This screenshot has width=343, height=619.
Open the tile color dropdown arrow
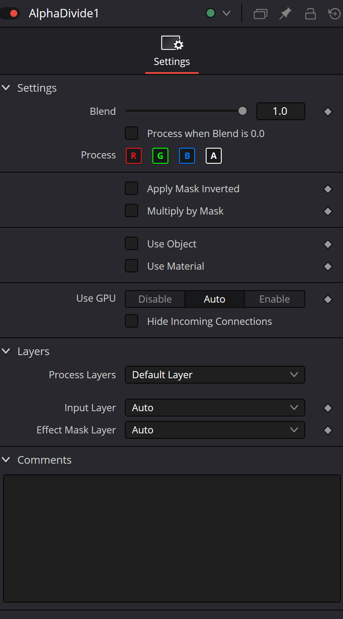pos(227,13)
